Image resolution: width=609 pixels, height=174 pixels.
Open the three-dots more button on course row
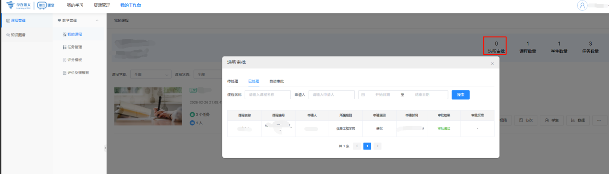point(599,120)
